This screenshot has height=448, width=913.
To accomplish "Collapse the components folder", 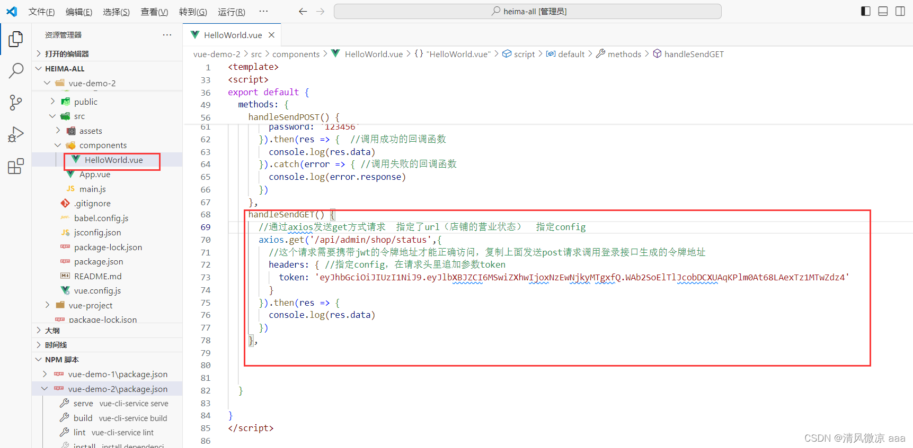I will 107,145.
